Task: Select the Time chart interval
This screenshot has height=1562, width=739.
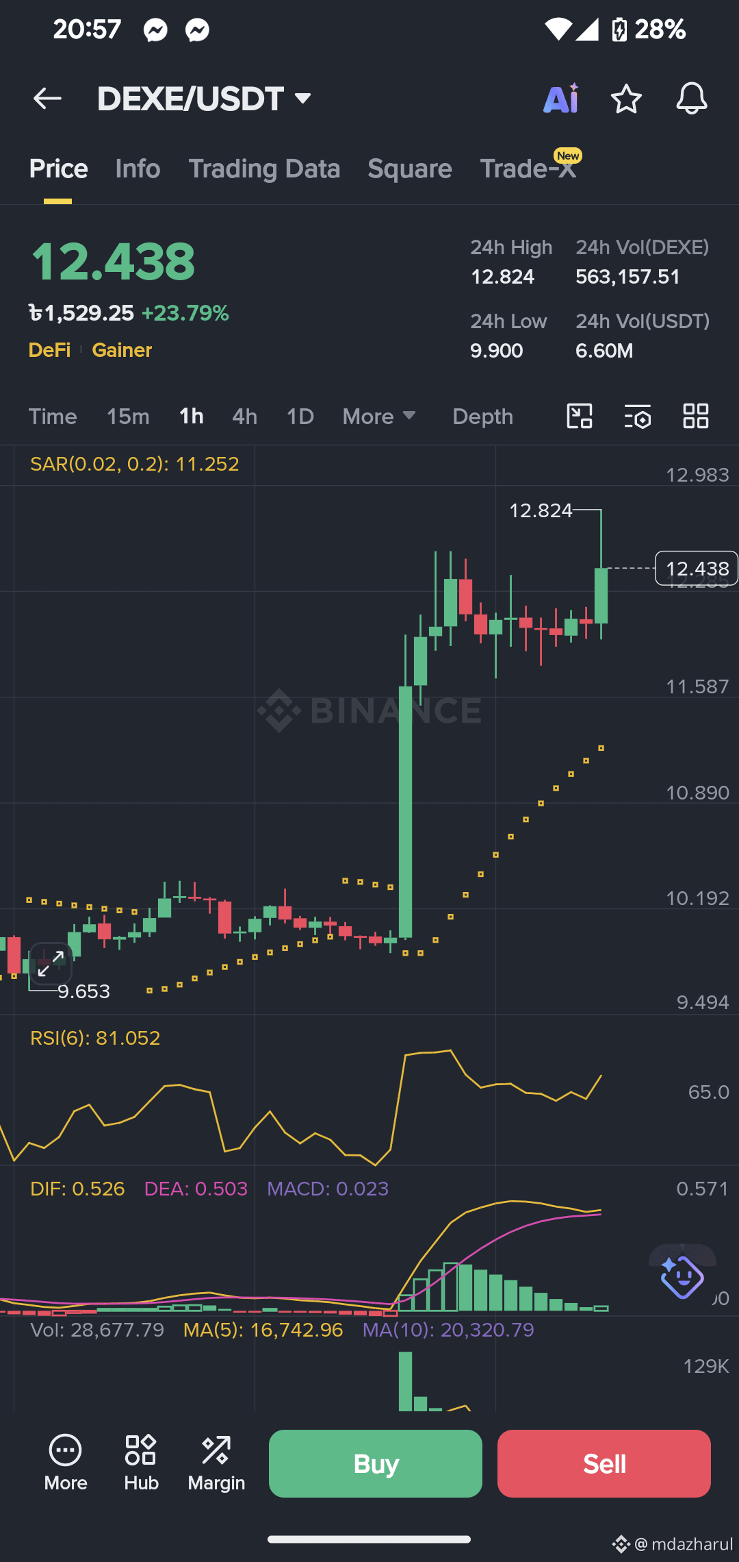Action: 53,417
